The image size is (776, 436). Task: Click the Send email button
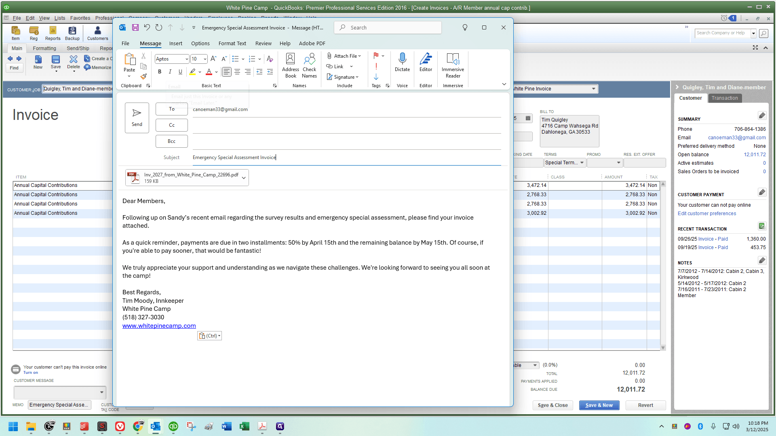point(137,117)
